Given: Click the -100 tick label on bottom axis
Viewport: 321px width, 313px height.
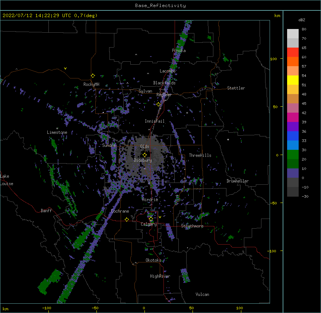Looking at the screenshot, I should coord(47,308).
